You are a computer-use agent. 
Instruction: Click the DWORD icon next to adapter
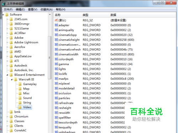coord(56,25)
